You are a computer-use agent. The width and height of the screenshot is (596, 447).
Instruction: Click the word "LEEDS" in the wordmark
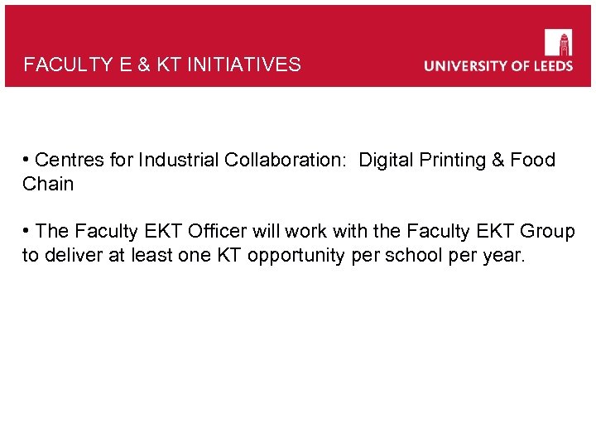click(551, 65)
